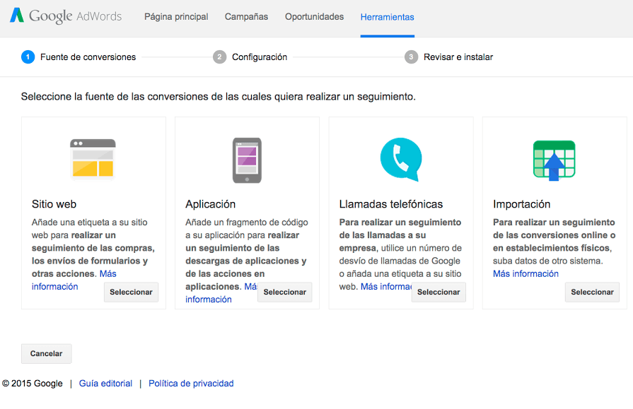Go to the Campañas tab

pyautogui.click(x=246, y=17)
